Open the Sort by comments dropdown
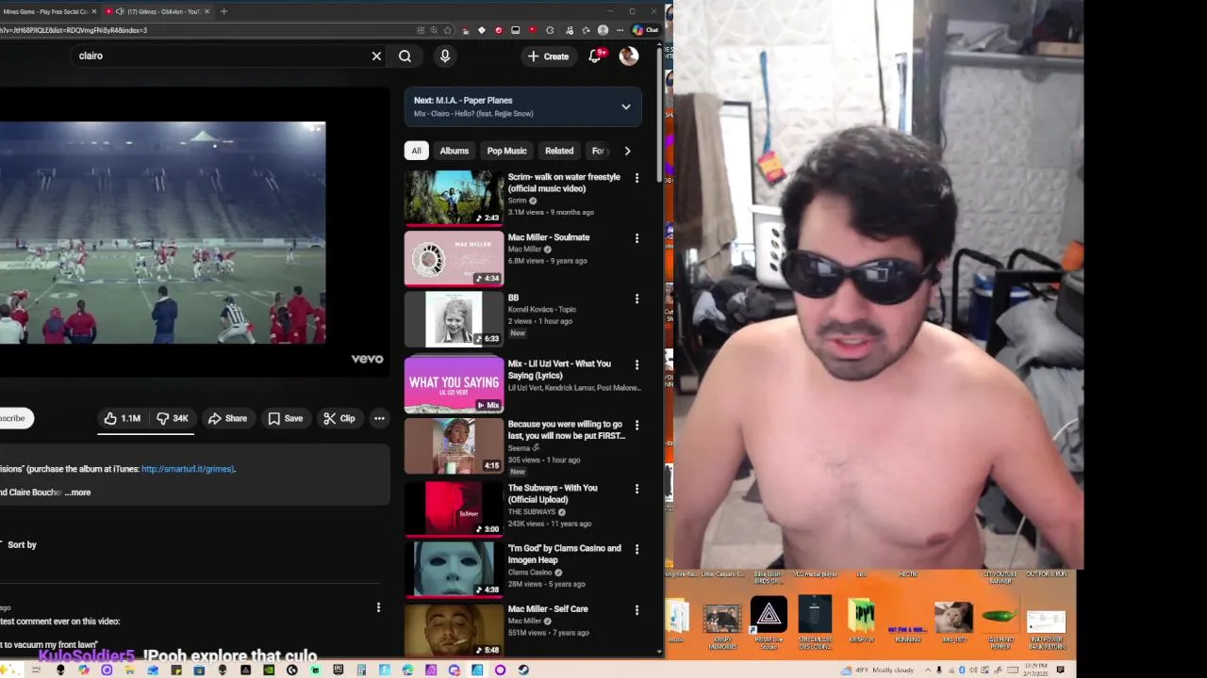 19,544
